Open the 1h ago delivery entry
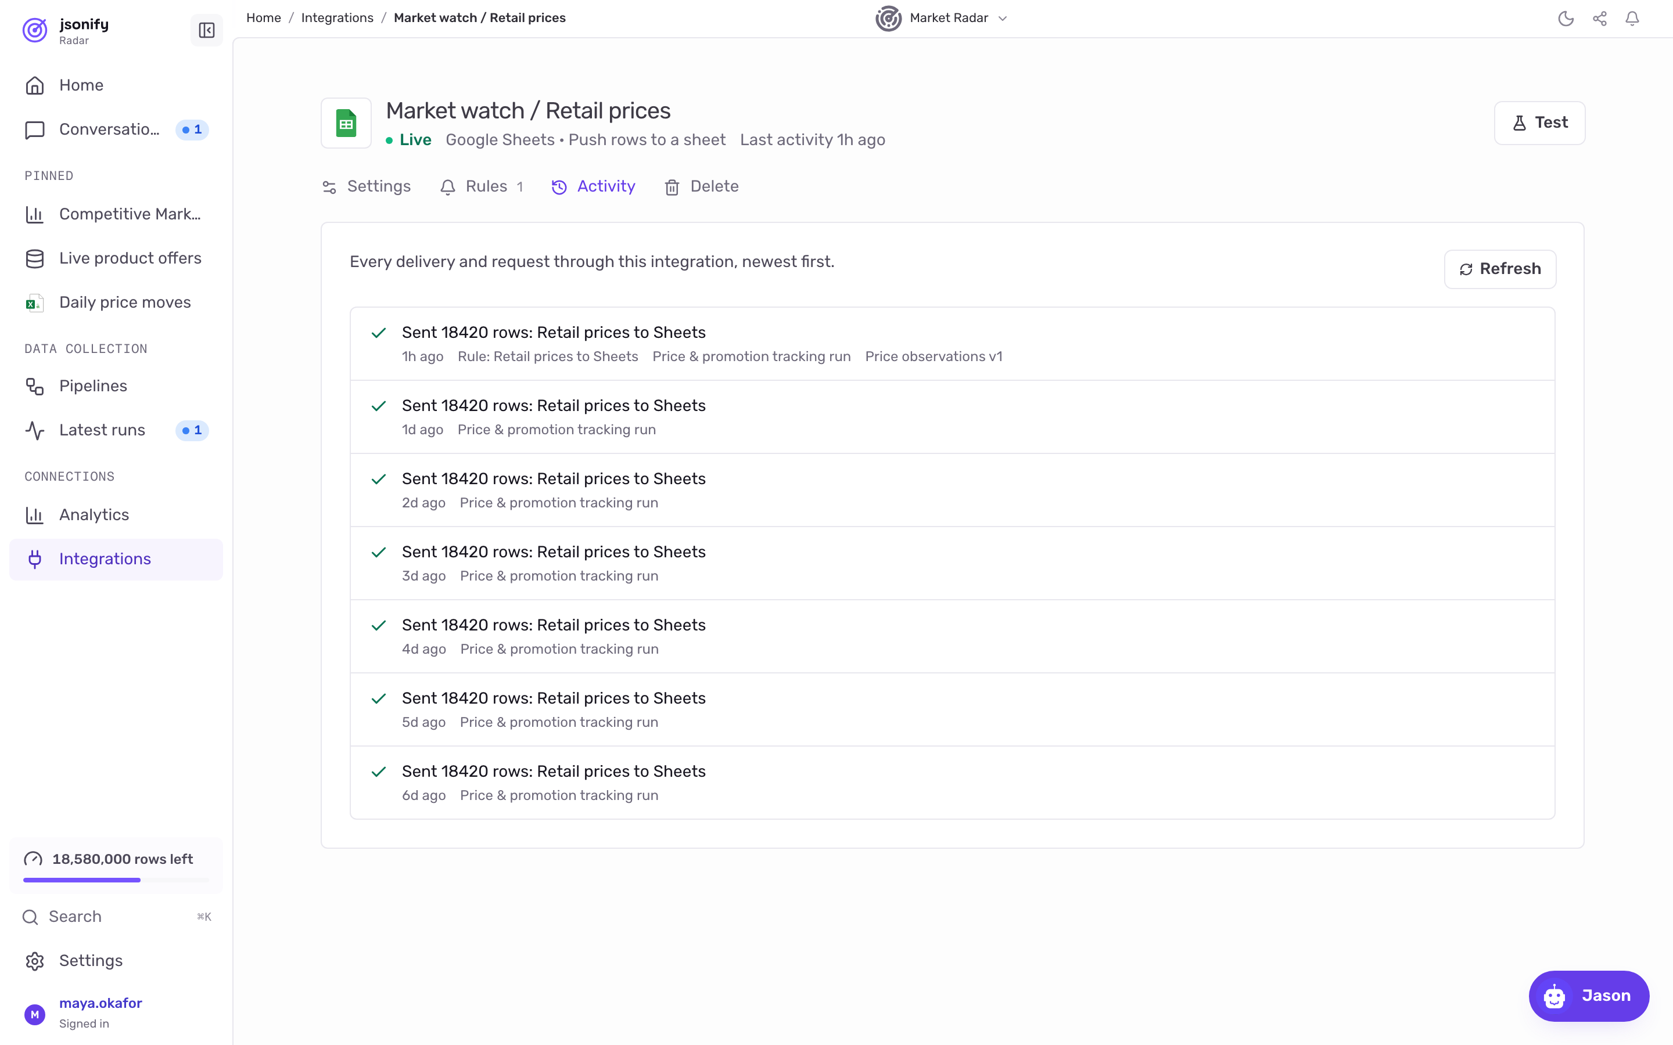The height and width of the screenshot is (1045, 1673). pos(952,344)
